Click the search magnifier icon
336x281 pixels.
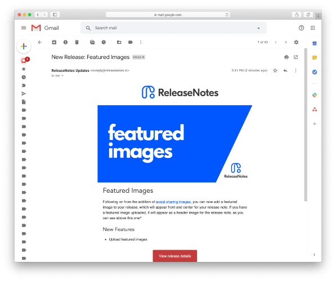coord(88,28)
